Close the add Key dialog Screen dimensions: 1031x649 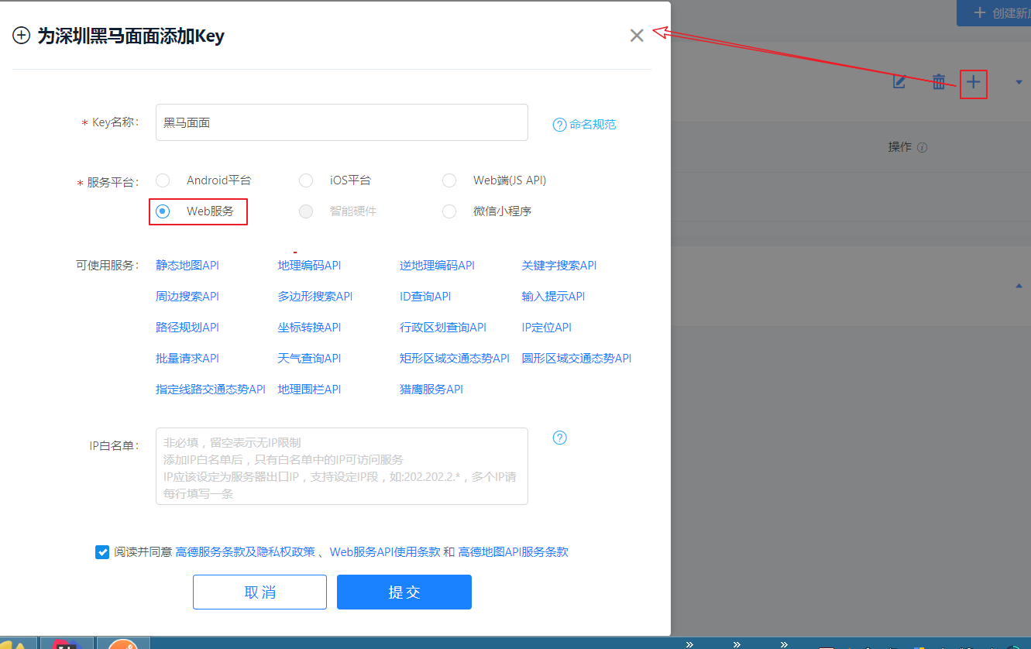tap(637, 36)
